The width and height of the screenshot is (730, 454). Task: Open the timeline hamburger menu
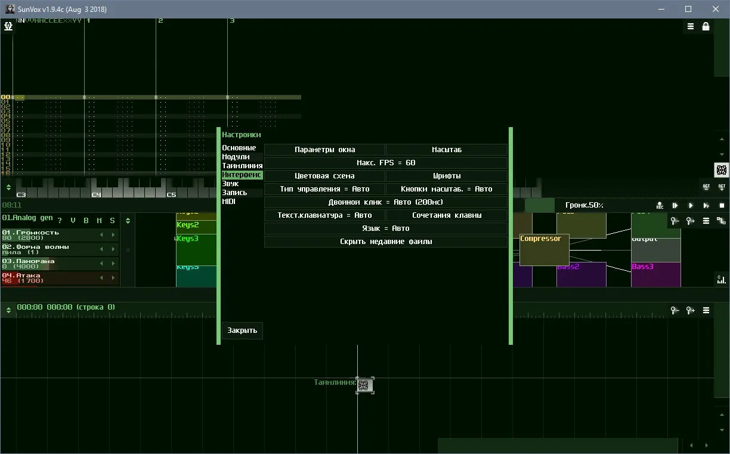point(706,310)
